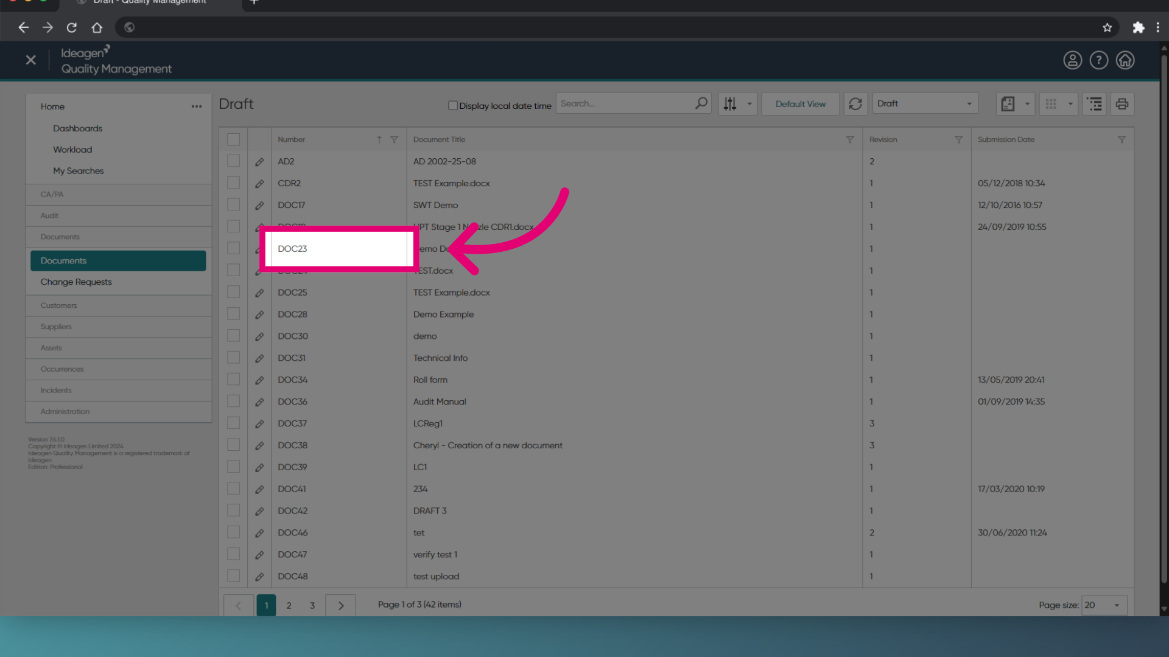
Task: Expand the column settings dropdown arrow
Action: click(749, 104)
